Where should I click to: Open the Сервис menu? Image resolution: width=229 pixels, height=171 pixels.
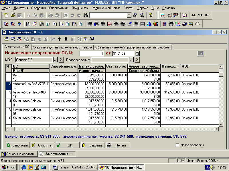click(x=143, y=8)
